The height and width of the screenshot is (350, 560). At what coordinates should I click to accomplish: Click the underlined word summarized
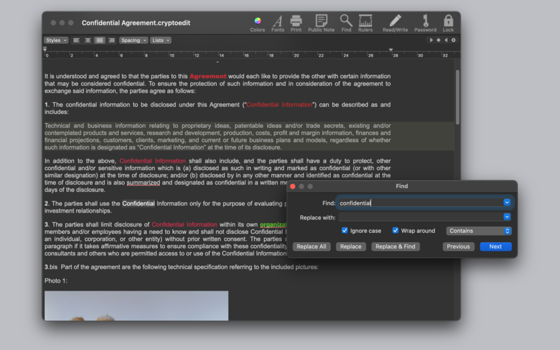click(143, 183)
